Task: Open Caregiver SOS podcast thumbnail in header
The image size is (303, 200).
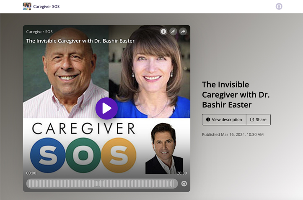Action: click(27, 6)
